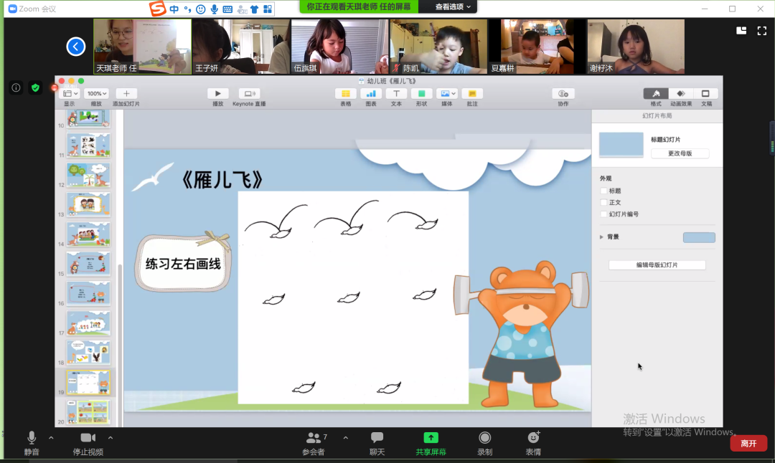Stop Zoom video with 停止视频
The width and height of the screenshot is (775, 463).
(x=88, y=443)
